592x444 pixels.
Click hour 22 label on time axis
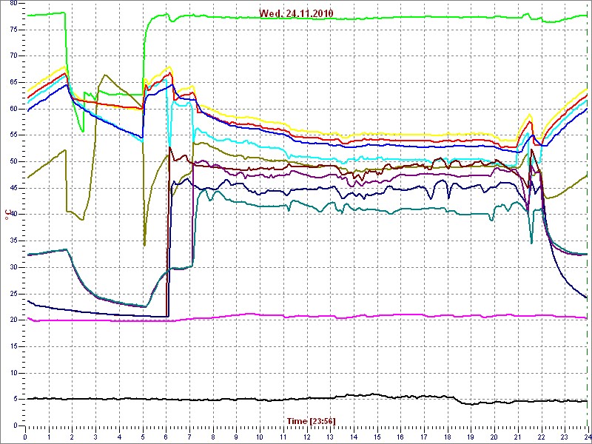point(541,437)
